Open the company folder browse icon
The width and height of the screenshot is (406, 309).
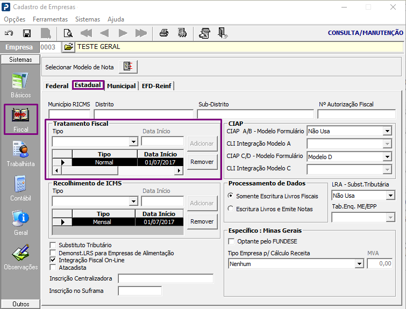coord(69,47)
